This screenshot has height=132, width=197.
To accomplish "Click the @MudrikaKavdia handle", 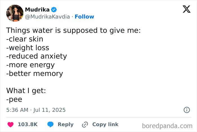I will [47, 17].
